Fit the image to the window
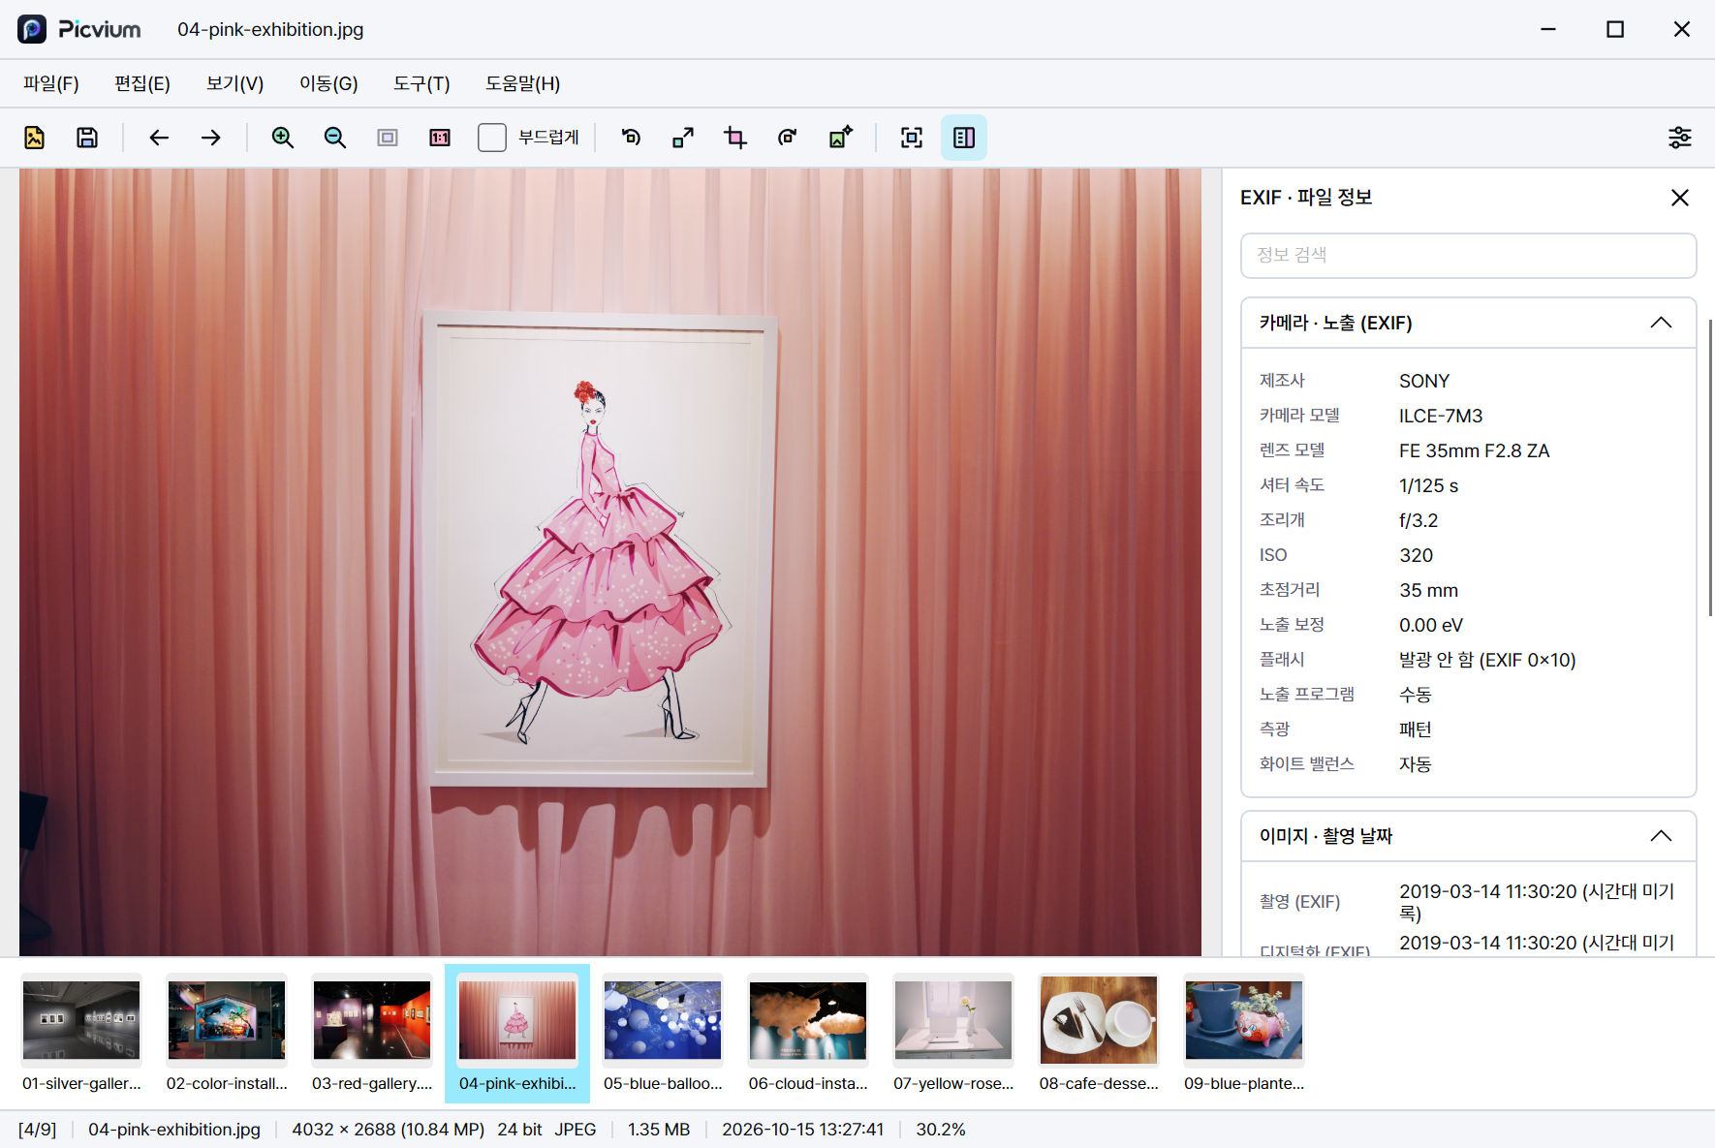1715x1148 pixels. (x=388, y=138)
